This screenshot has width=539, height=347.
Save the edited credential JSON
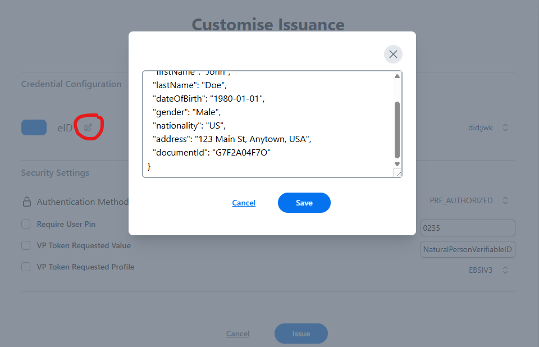coord(304,203)
